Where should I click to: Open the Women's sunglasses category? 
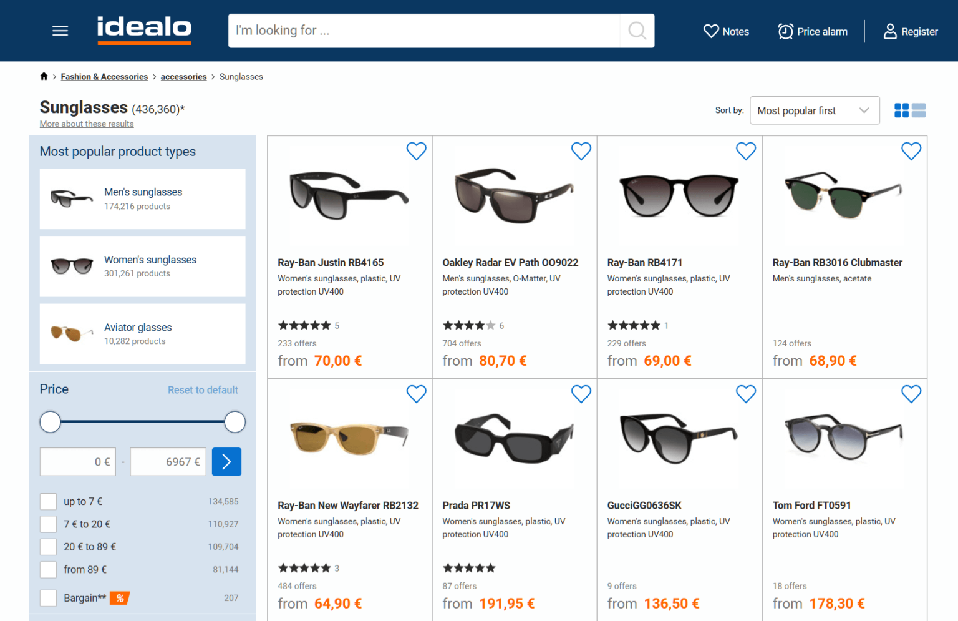pyautogui.click(x=150, y=260)
